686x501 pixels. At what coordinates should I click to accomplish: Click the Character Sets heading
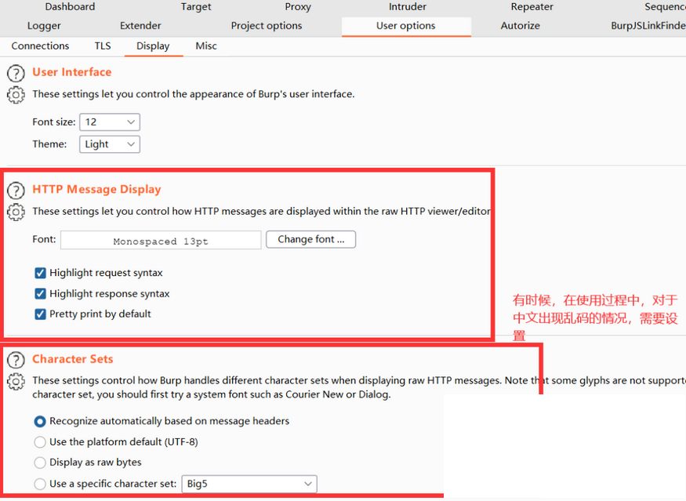click(73, 359)
